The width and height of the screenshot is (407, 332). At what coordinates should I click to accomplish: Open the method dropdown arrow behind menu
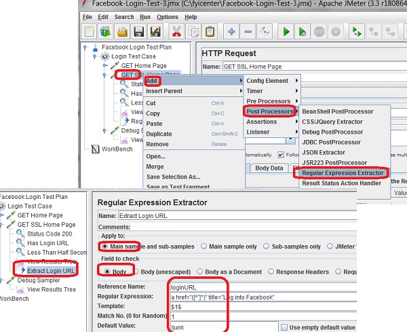point(291,141)
